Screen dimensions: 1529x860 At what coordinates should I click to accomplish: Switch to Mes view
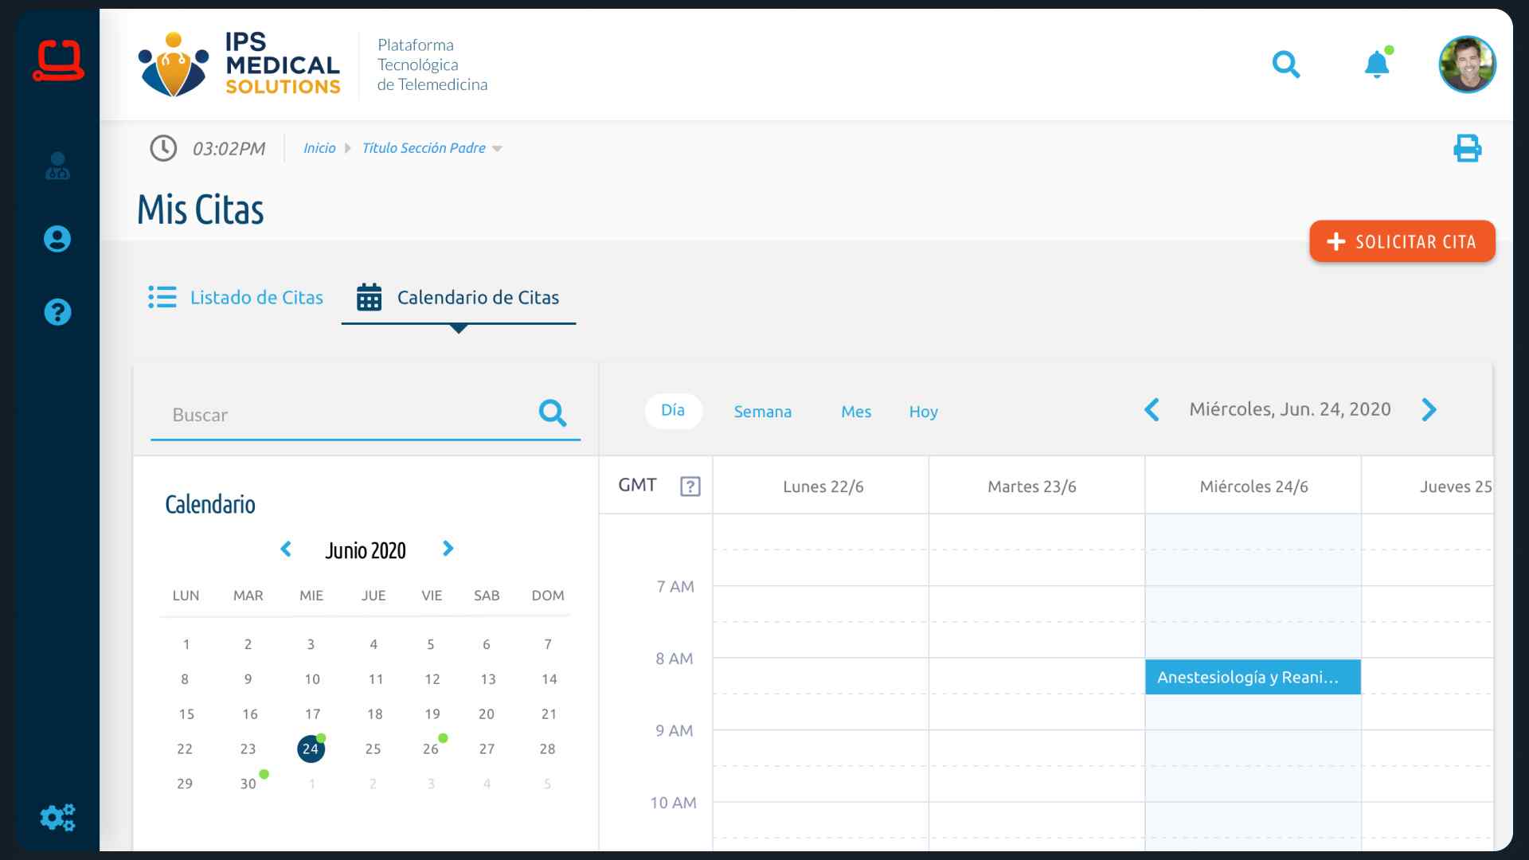(x=856, y=412)
